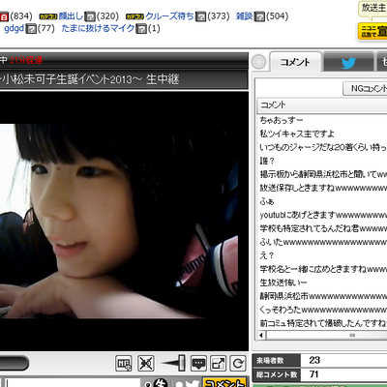
Task: Reload the live player
Action: [x=238, y=364]
